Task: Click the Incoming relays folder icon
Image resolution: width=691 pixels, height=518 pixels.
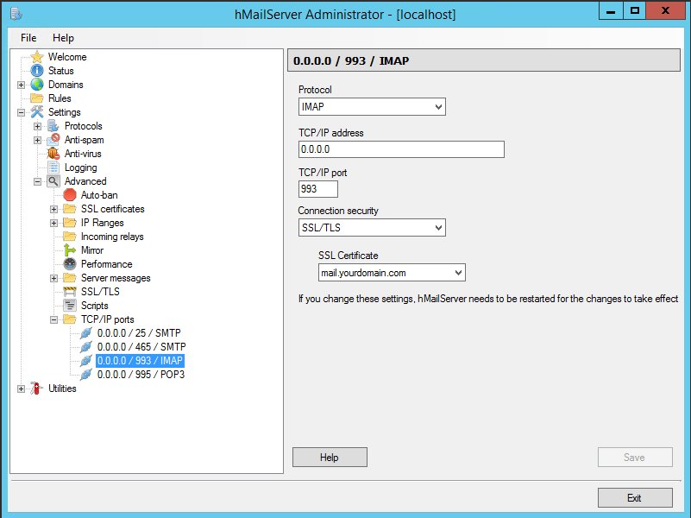Action: coord(70,237)
